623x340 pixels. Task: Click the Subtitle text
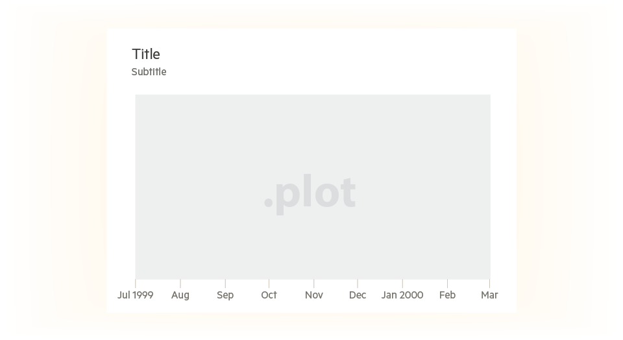(x=149, y=72)
